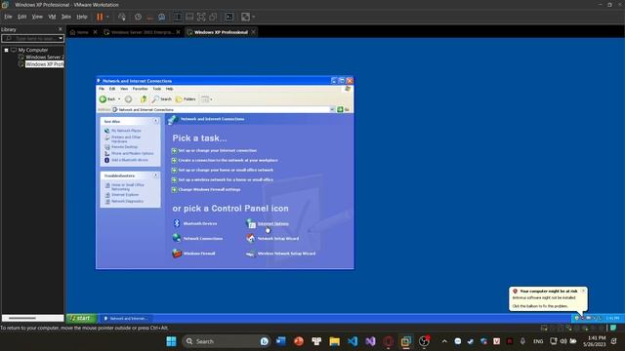Open Visual Studio from the Windows taskbar
The image size is (625, 351).
point(371,341)
